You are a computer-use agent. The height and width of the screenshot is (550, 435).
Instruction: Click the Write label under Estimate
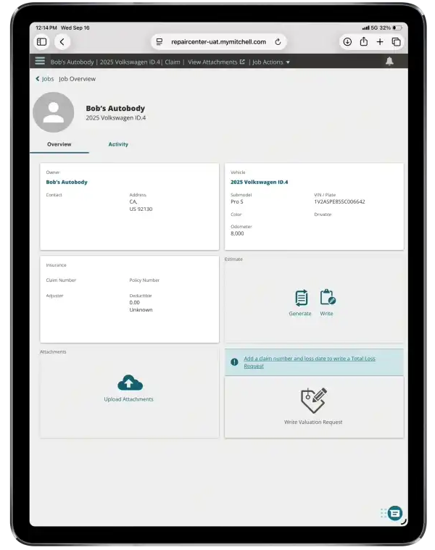[326, 314]
